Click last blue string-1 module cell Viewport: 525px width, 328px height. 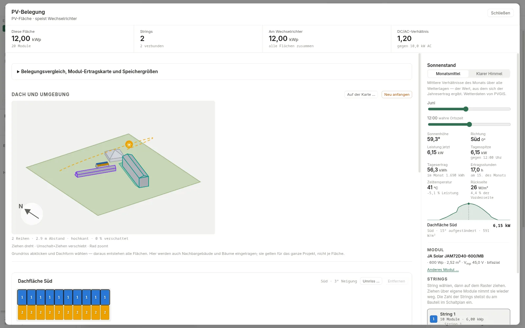point(105,297)
